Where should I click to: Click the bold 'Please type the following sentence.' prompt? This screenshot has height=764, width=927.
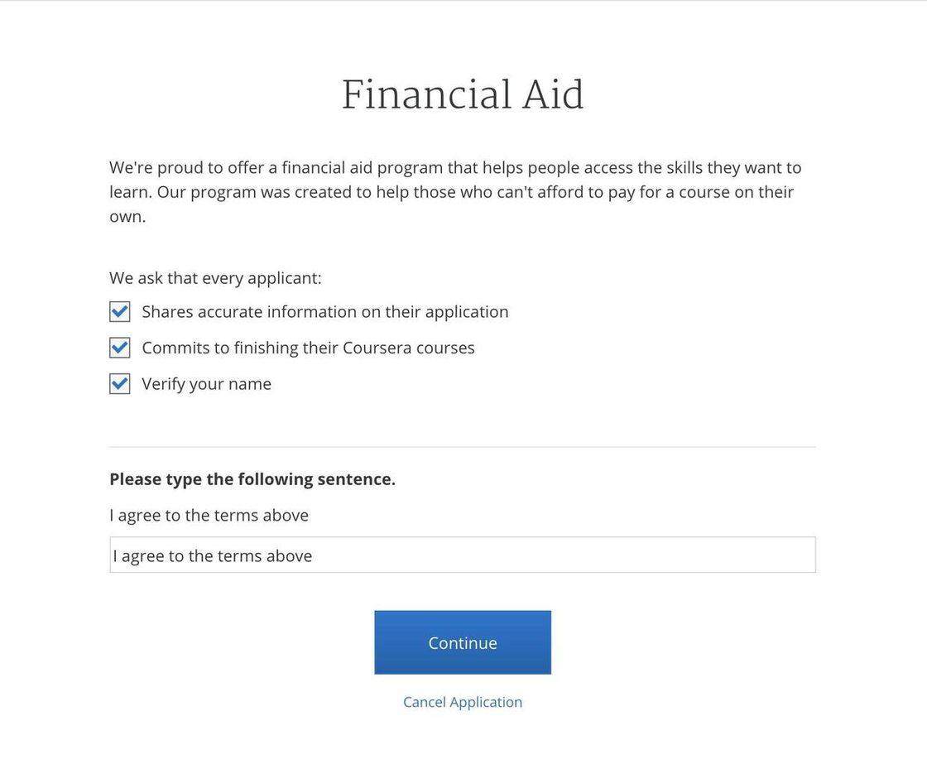252,479
